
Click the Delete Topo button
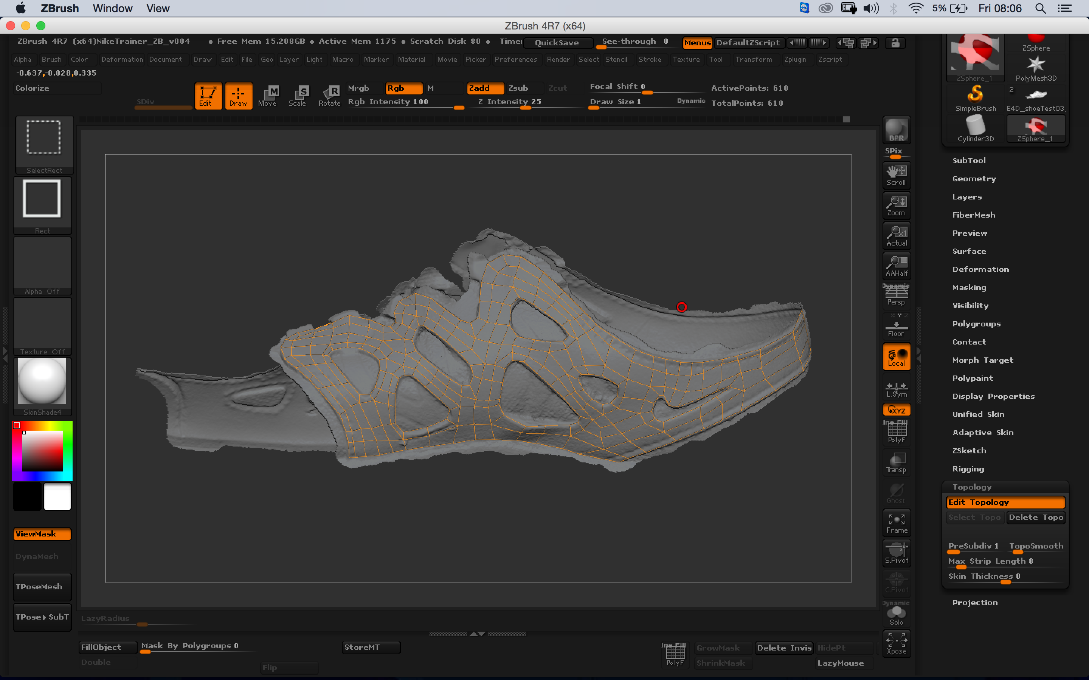1036,517
